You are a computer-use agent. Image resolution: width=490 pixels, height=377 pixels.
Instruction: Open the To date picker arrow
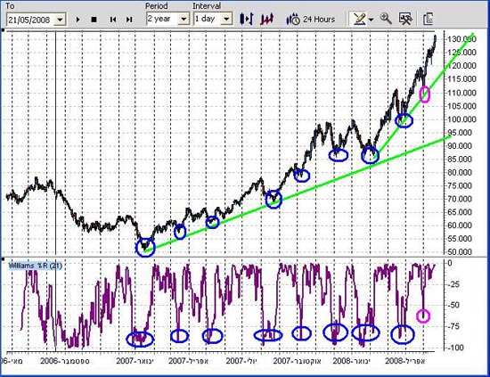click(x=60, y=20)
